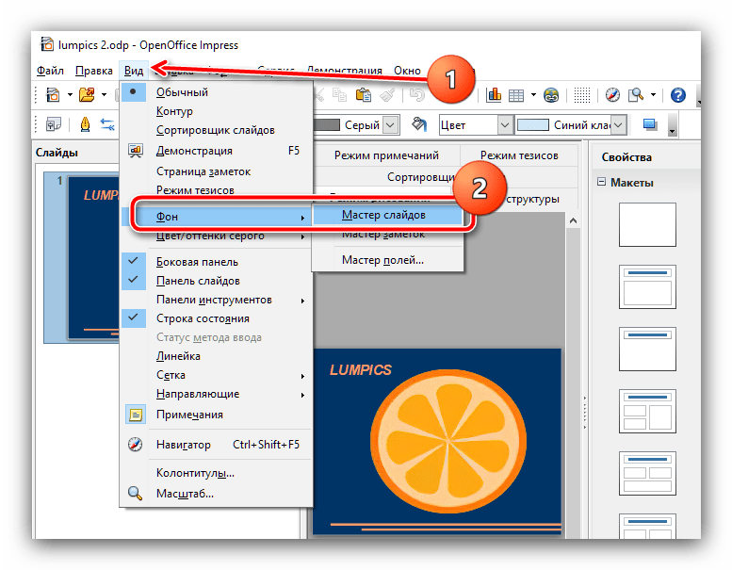Click the Copy icon in toolbar
This screenshot has width=732, height=570.
339,95
